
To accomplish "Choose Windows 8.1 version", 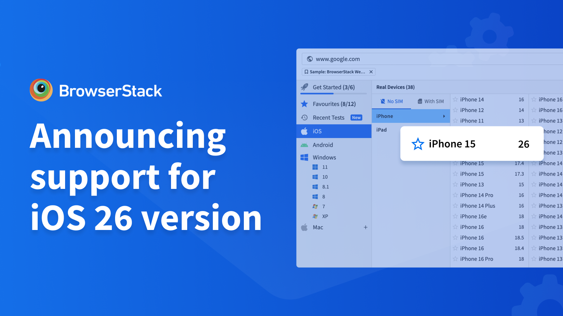I will click(325, 187).
